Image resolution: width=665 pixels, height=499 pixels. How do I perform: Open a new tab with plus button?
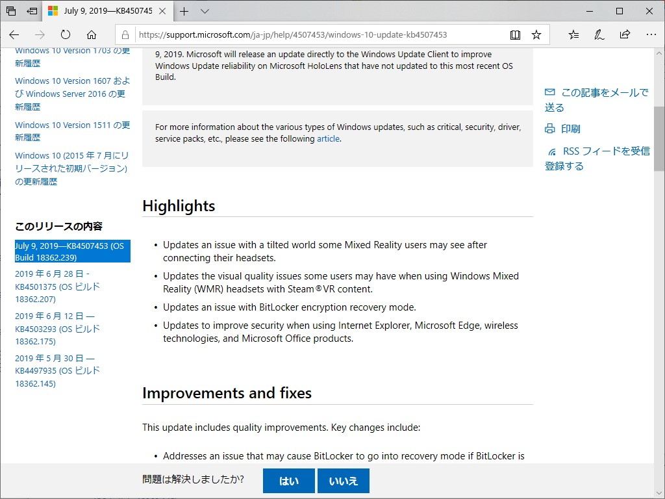point(184,12)
